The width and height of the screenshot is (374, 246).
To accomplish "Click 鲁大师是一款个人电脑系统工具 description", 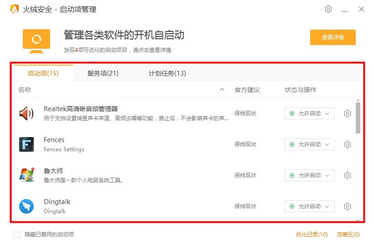I will pyautogui.click(x=83, y=180).
